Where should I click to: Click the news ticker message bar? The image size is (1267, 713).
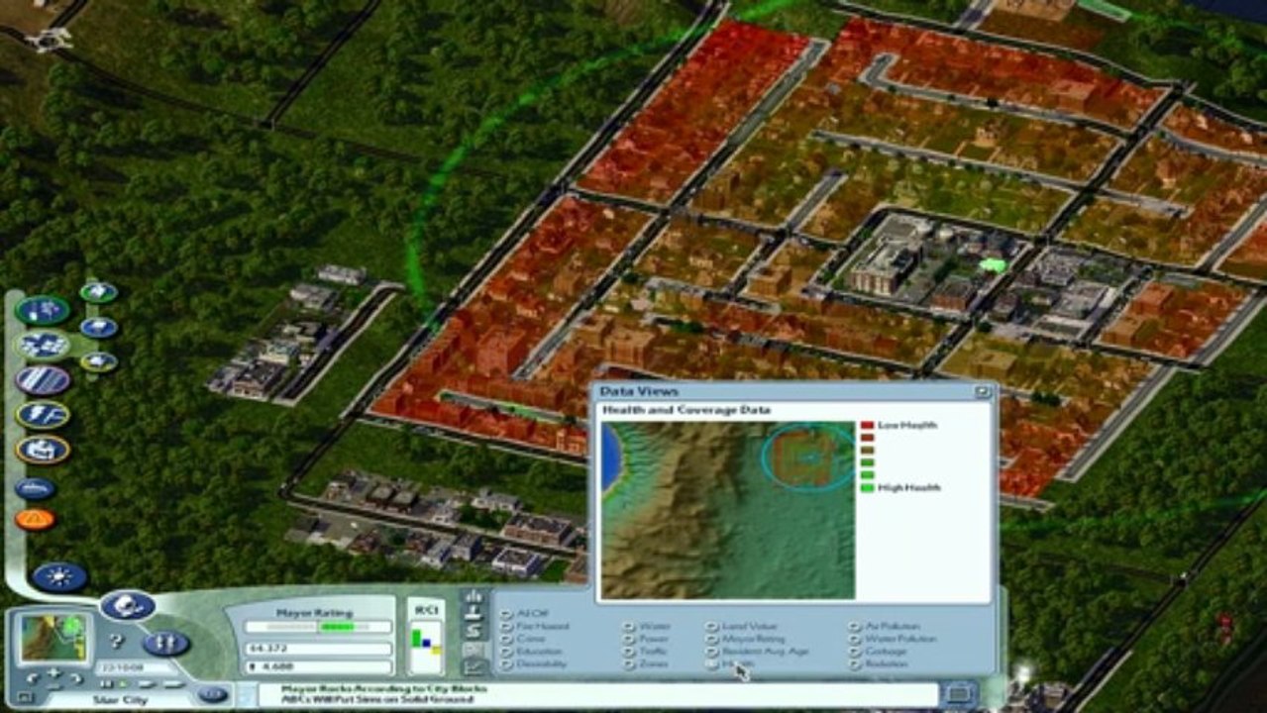597,693
